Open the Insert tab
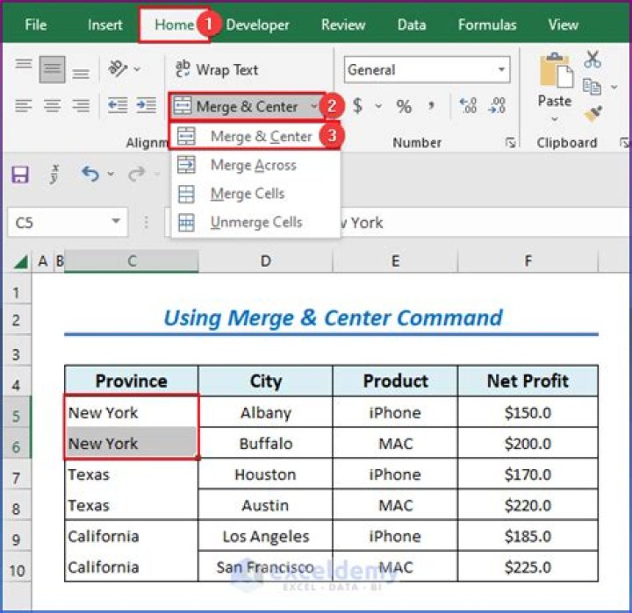 (104, 25)
